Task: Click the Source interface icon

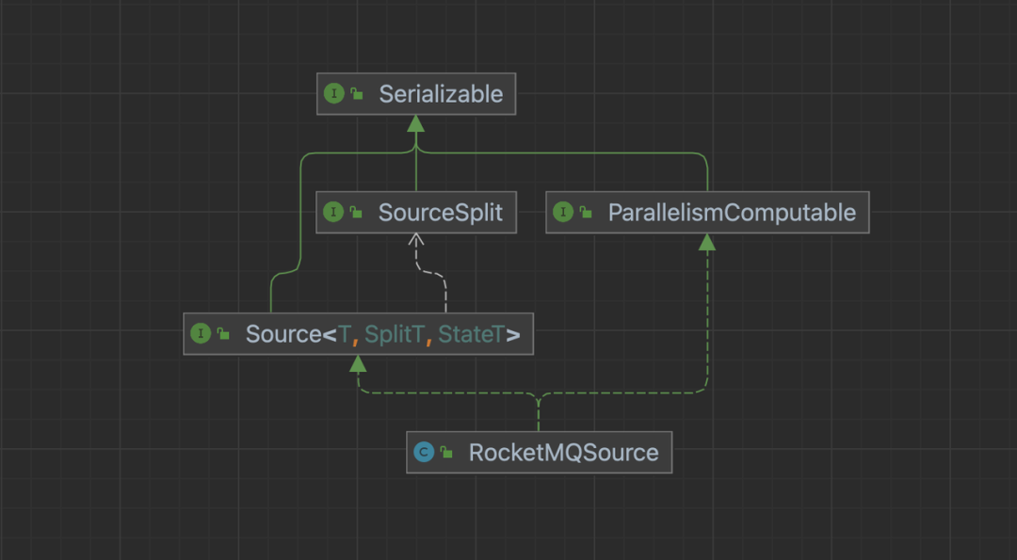Action: (x=201, y=333)
